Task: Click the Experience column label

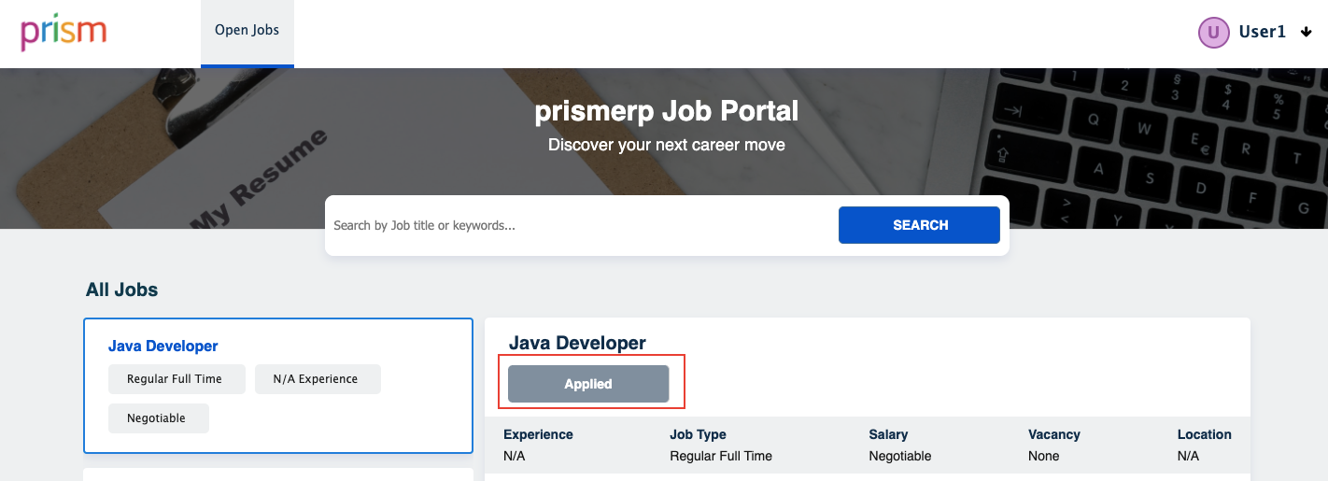Action: click(x=538, y=434)
